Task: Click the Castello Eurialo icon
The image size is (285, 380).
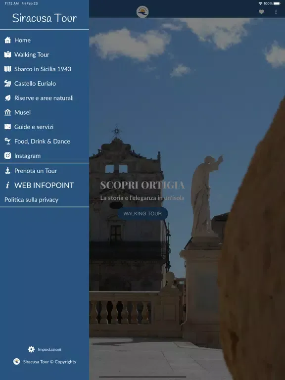Action: (x=8, y=83)
